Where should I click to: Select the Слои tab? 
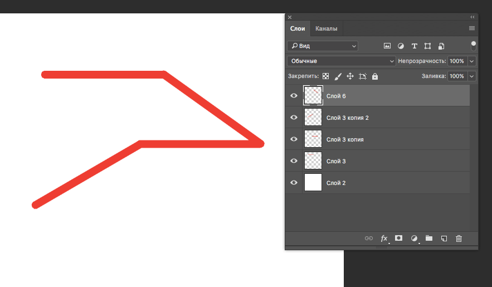(298, 28)
